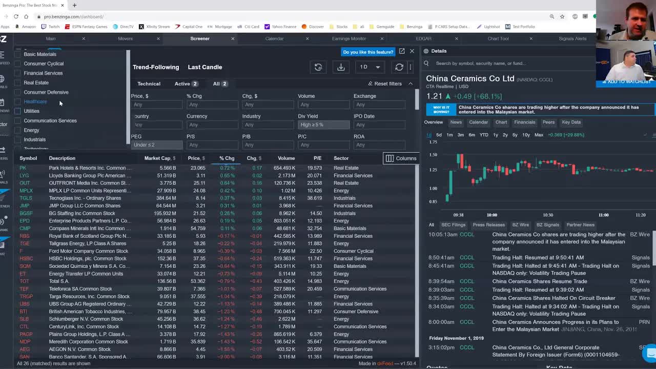Click the globe icon beside Details

coord(426,51)
